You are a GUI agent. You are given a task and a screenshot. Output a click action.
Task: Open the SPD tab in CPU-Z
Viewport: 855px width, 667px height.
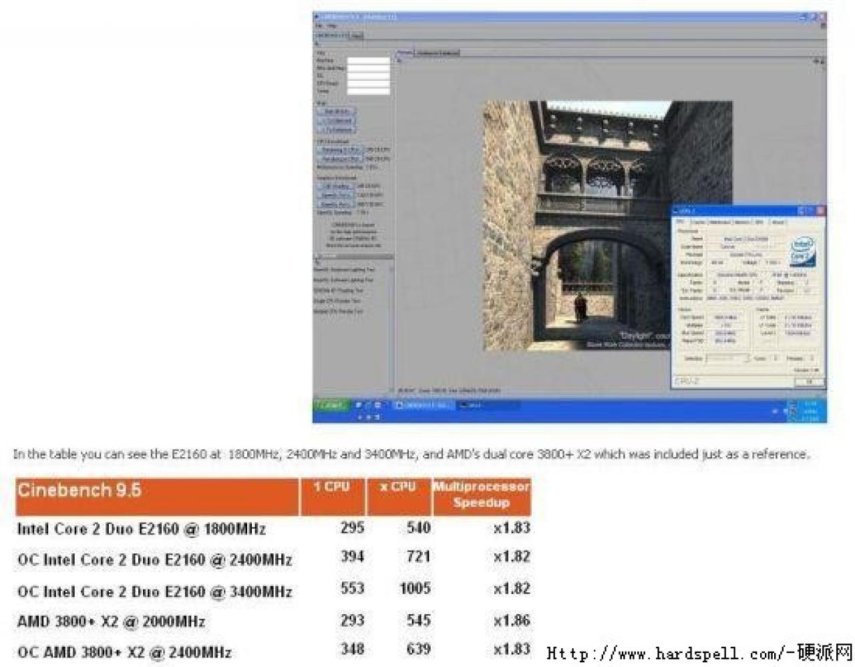759,222
